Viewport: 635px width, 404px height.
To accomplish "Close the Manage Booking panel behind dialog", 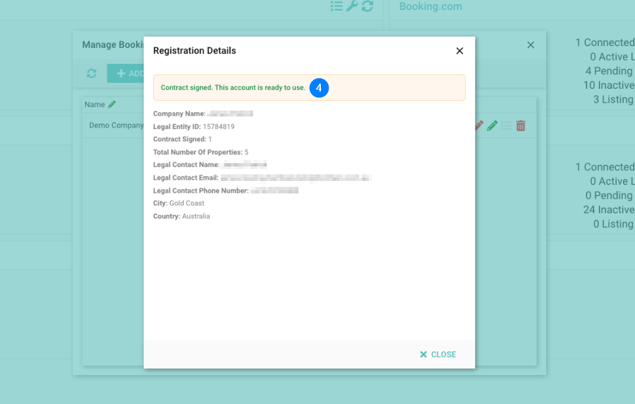I will (530, 45).
